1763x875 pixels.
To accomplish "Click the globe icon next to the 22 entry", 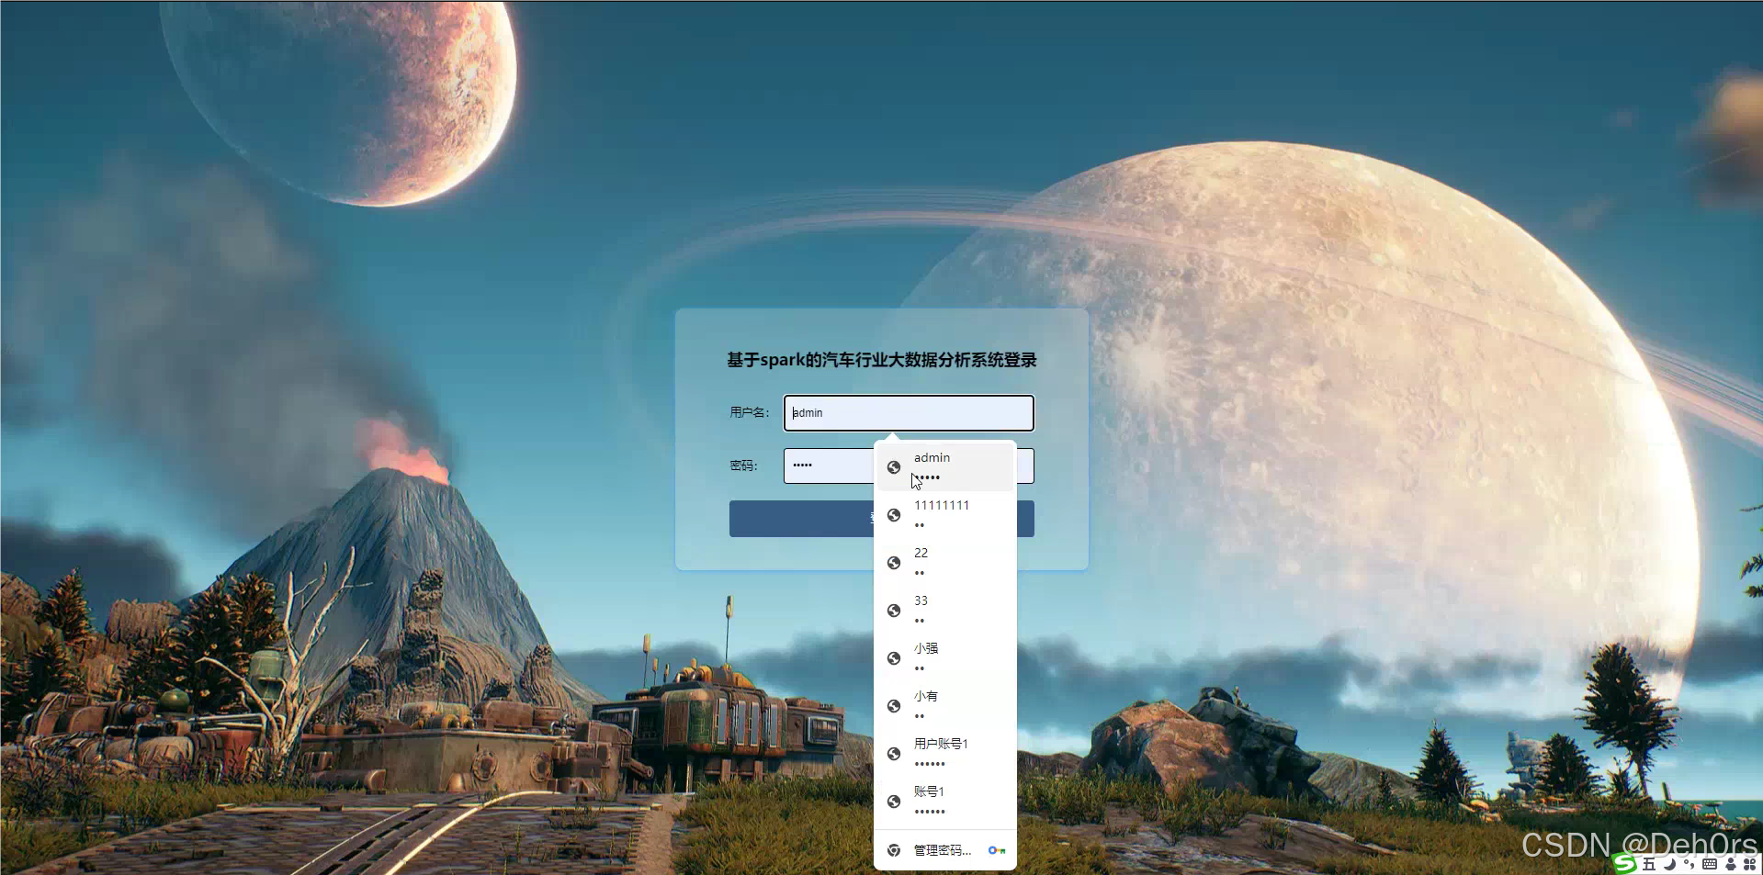I will coord(894,563).
